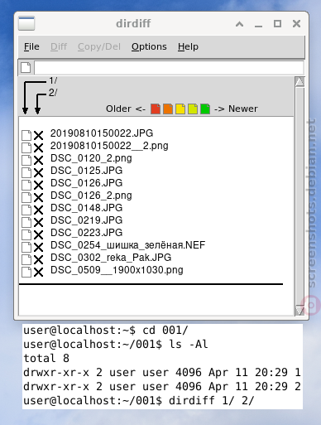Select file name DSC_0254_шишка_зелёная.NEF
This screenshot has width=321, height=425.
128,245
